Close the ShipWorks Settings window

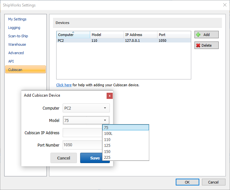click(x=225, y=5)
